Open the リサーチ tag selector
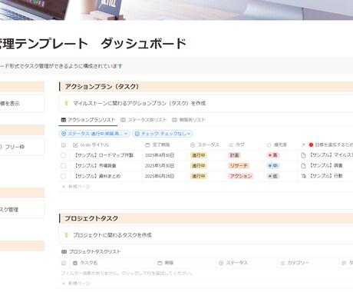This screenshot has width=353, height=292. pos(239,166)
